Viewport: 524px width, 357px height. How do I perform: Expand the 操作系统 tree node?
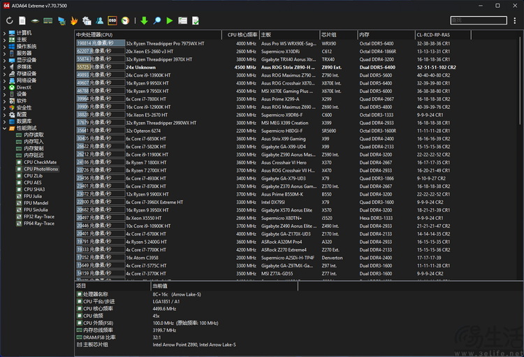(x=4, y=47)
